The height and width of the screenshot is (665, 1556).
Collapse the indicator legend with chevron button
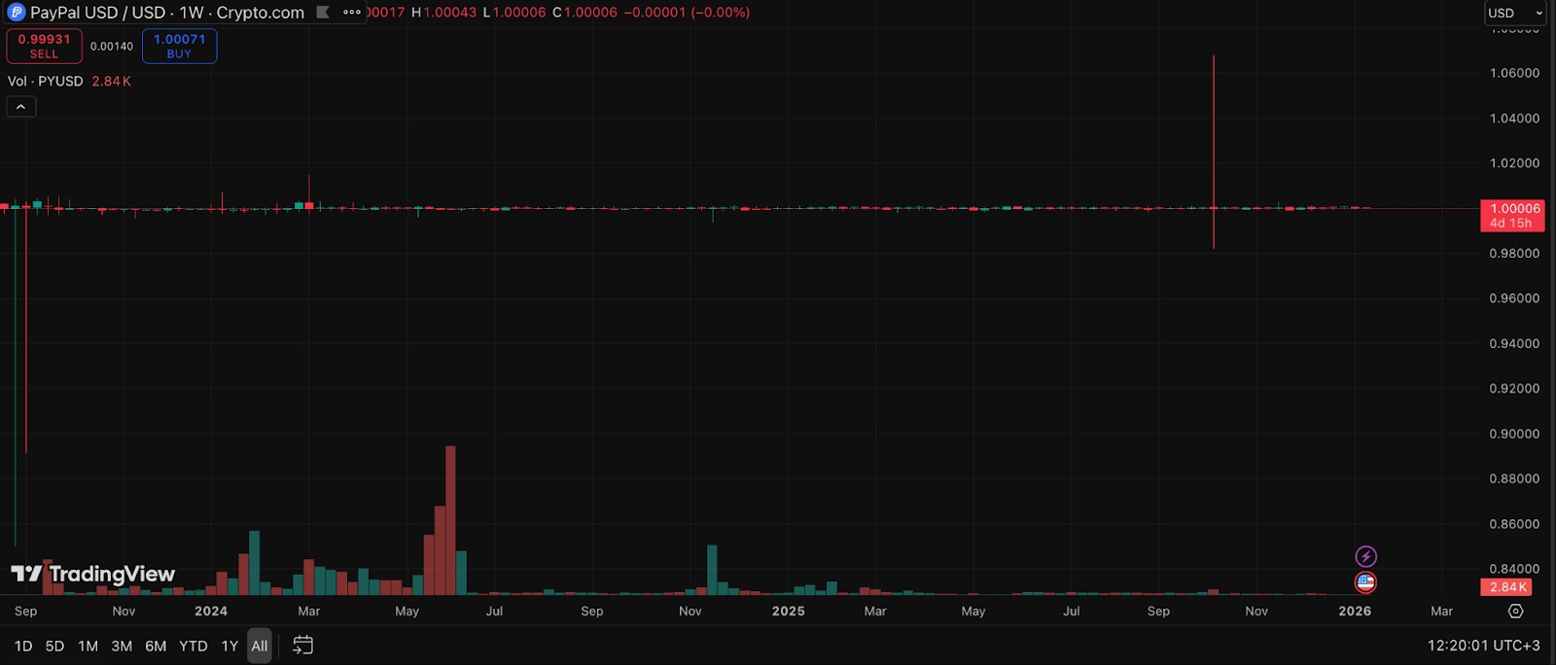click(x=21, y=107)
